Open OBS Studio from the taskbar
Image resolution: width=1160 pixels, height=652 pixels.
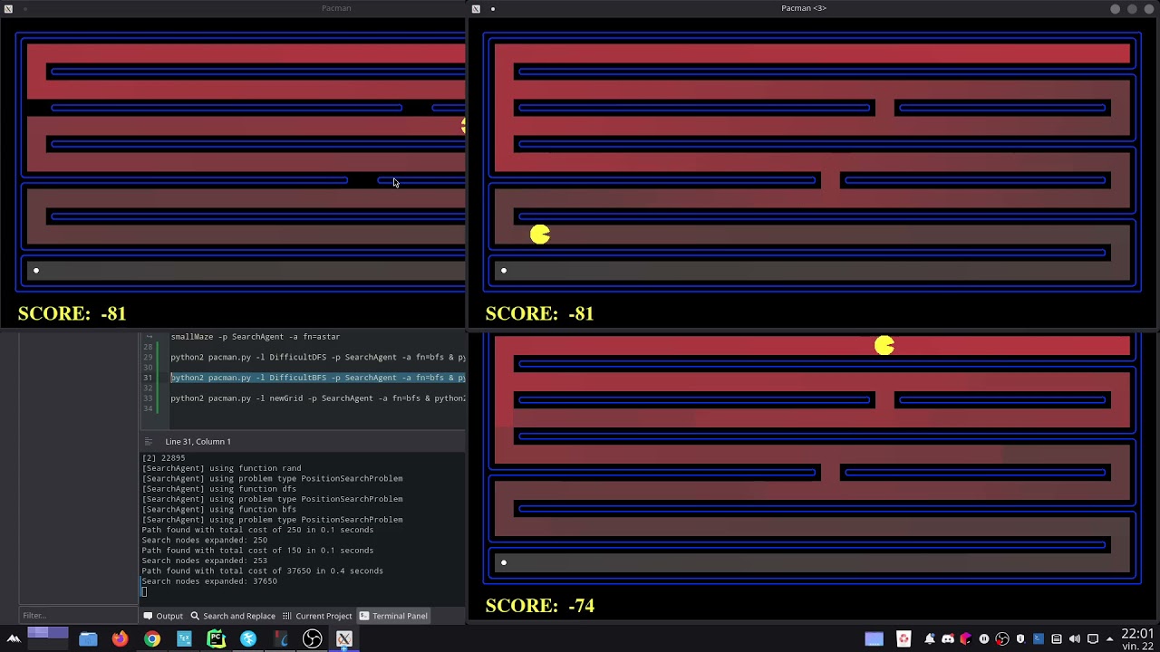(312, 638)
